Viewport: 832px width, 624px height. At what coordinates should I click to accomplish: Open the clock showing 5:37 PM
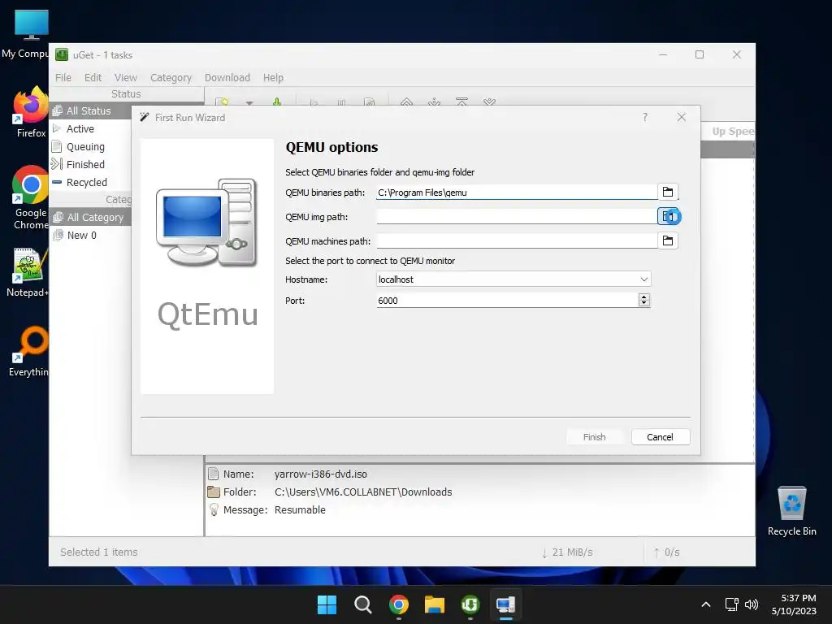tap(794, 604)
